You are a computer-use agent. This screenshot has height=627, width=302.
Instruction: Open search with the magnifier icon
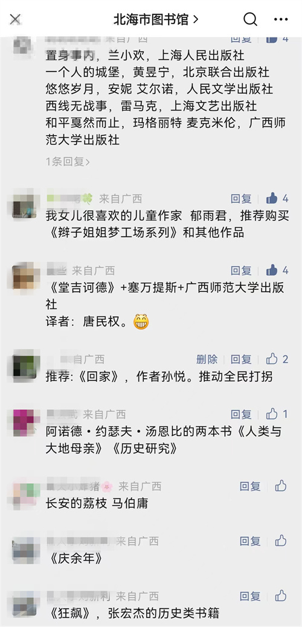click(251, 19)
